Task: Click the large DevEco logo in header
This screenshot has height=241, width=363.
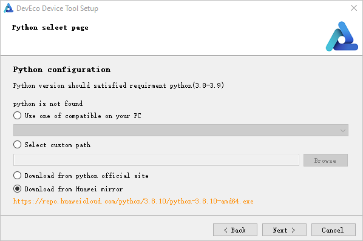Action: coord(342,36)
